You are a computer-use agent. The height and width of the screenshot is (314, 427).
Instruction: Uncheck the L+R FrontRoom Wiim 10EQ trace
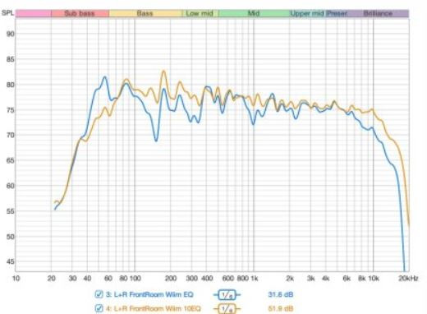(x=99, y=309)
